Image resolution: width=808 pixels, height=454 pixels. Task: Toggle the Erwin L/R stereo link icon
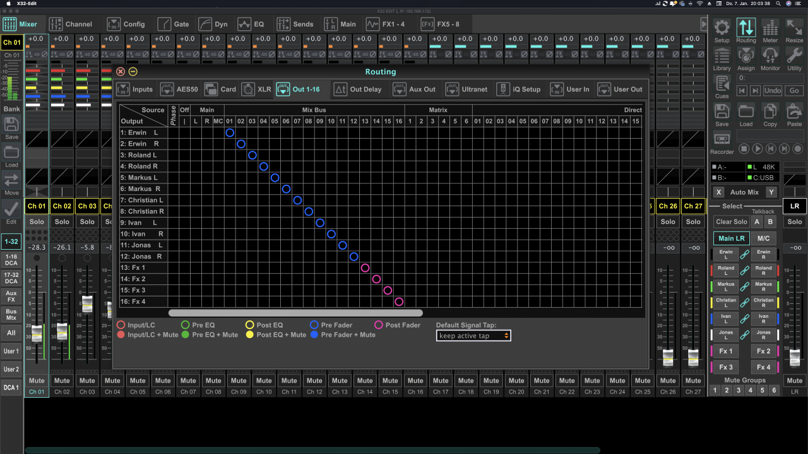point(745,254)
